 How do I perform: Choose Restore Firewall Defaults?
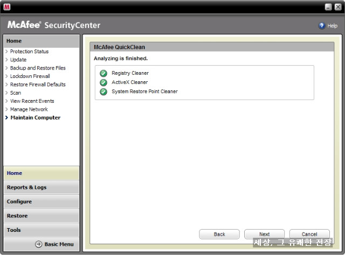click(38, 84)
